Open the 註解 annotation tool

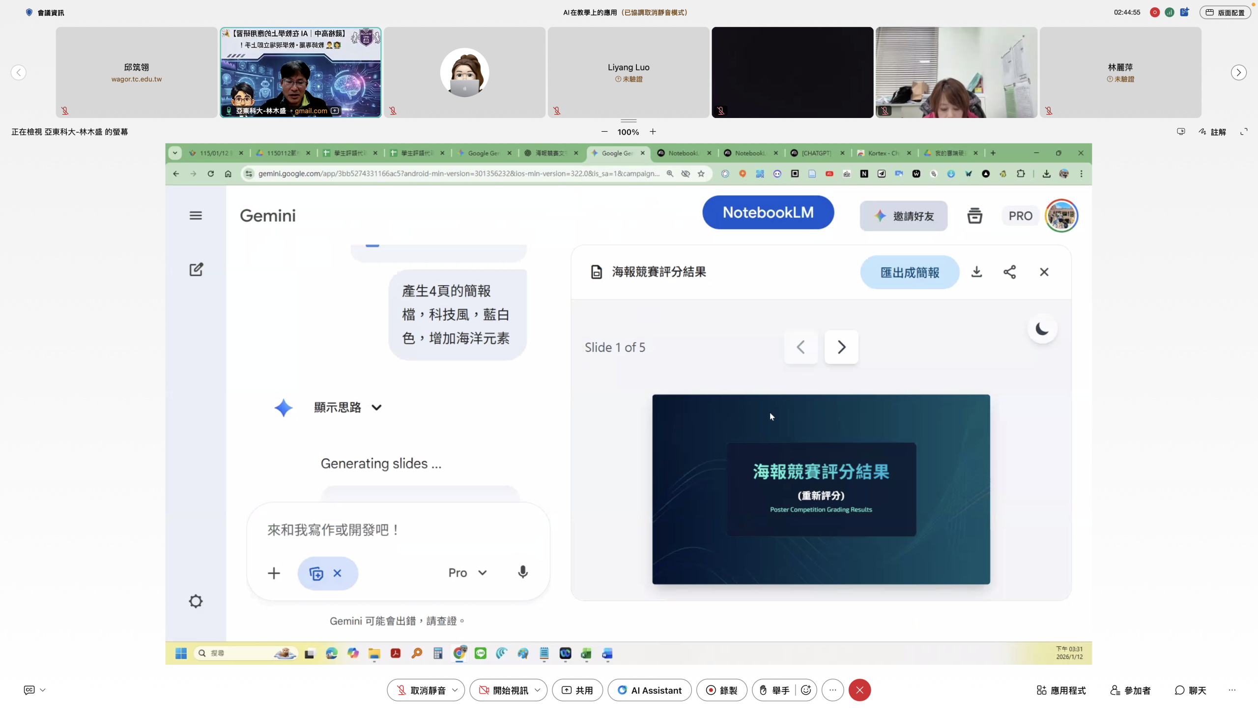click(x=1213, y=132)
